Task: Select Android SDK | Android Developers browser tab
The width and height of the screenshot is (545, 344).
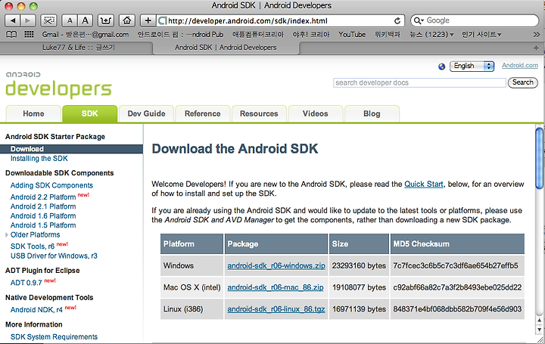Action: coord(226,48)
